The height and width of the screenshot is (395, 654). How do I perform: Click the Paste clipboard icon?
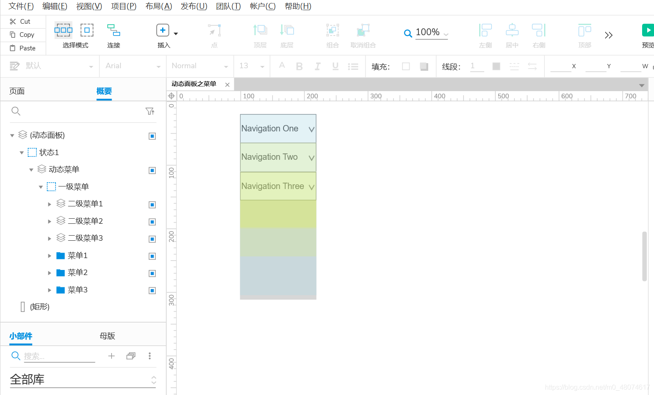13,48
